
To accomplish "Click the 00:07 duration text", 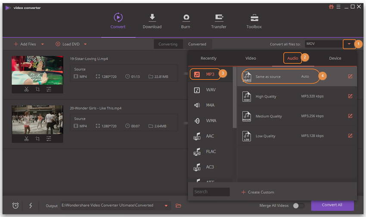I will pos(135,126).
